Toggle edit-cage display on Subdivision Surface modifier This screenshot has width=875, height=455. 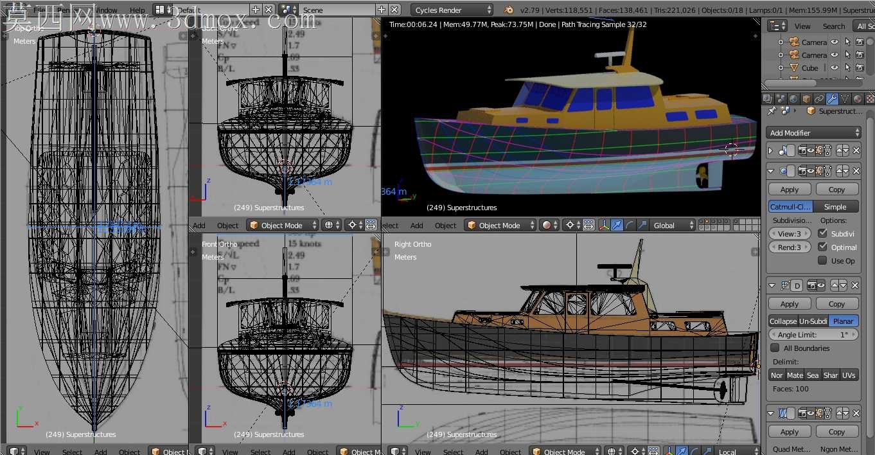coord(827,171)
